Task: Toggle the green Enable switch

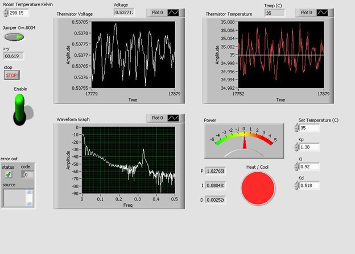Action: (x=20, y=108)
